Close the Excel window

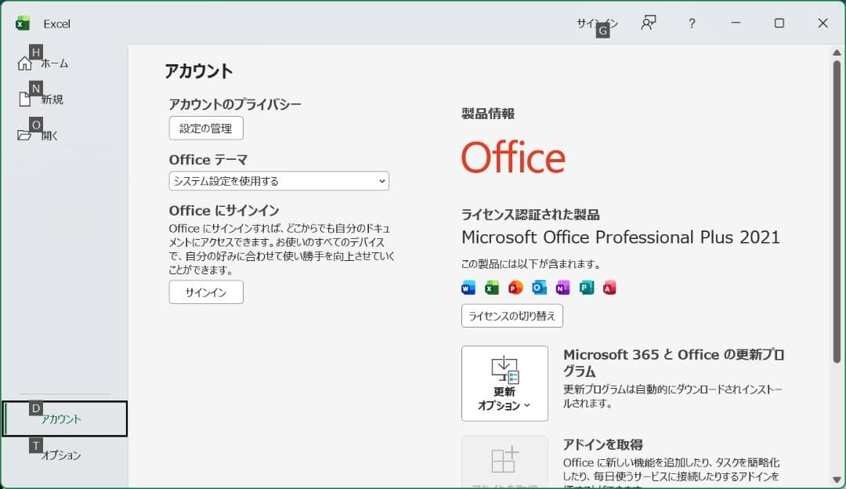(822, 24)
